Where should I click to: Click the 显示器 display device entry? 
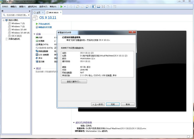(40, 62)
